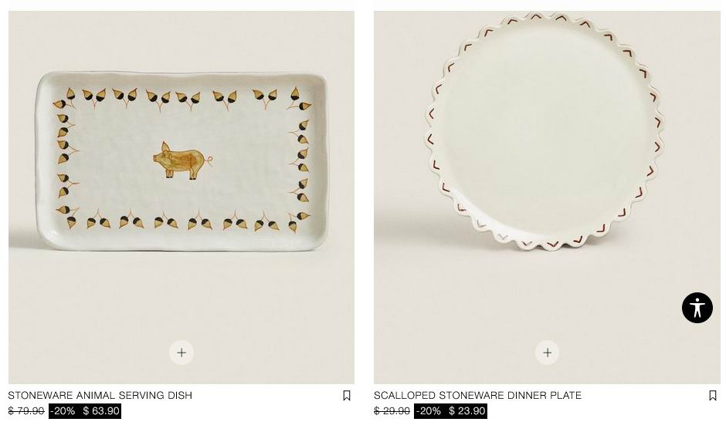View the scalloped dinner plate product photo

coord(548,197)
